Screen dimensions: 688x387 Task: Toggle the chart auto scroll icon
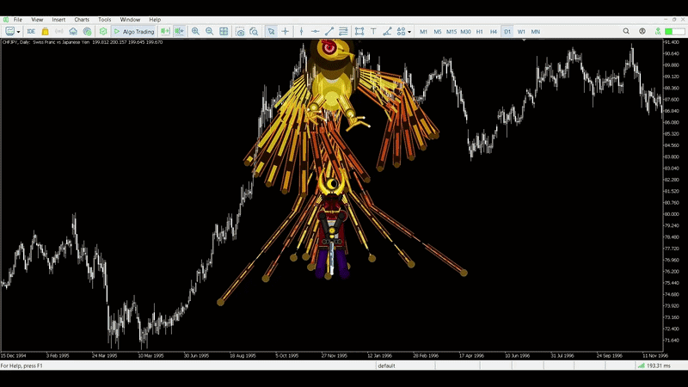tap(179, 32)
